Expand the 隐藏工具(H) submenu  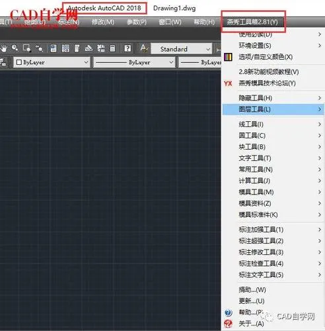click(x=273, y=98)
